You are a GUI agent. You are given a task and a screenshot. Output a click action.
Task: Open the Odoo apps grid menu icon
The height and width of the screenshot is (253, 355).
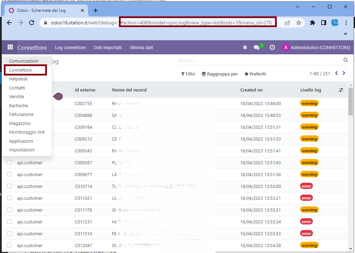[x=10, y=47]
